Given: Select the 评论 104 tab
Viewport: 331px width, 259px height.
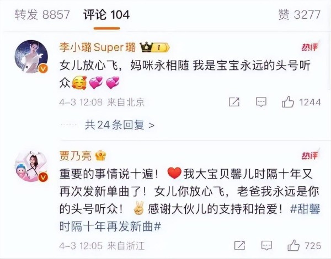Looking at the screenshot, I should coord(106,15).
